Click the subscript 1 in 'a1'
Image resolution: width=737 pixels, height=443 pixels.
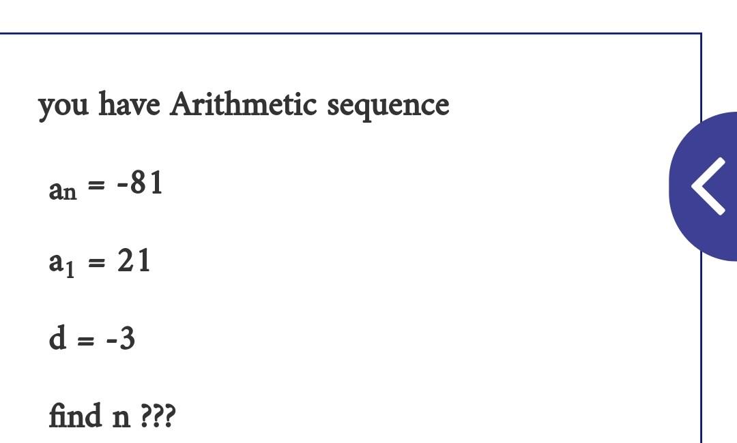70,270
